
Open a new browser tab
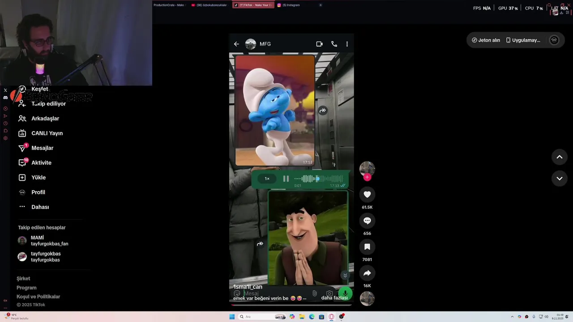point(321,5)
